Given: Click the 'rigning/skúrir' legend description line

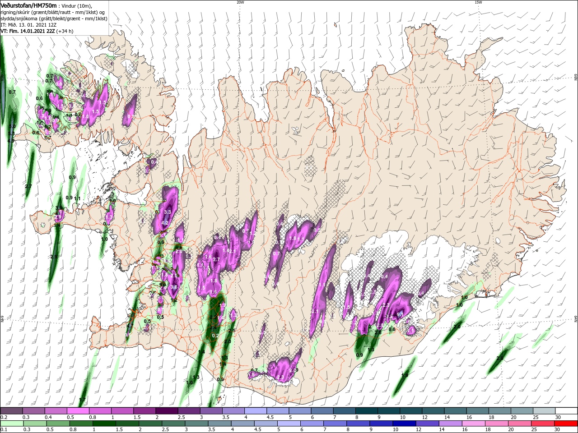Looking at the screenshot, I should pyautogui.click(x=52, y=12).
